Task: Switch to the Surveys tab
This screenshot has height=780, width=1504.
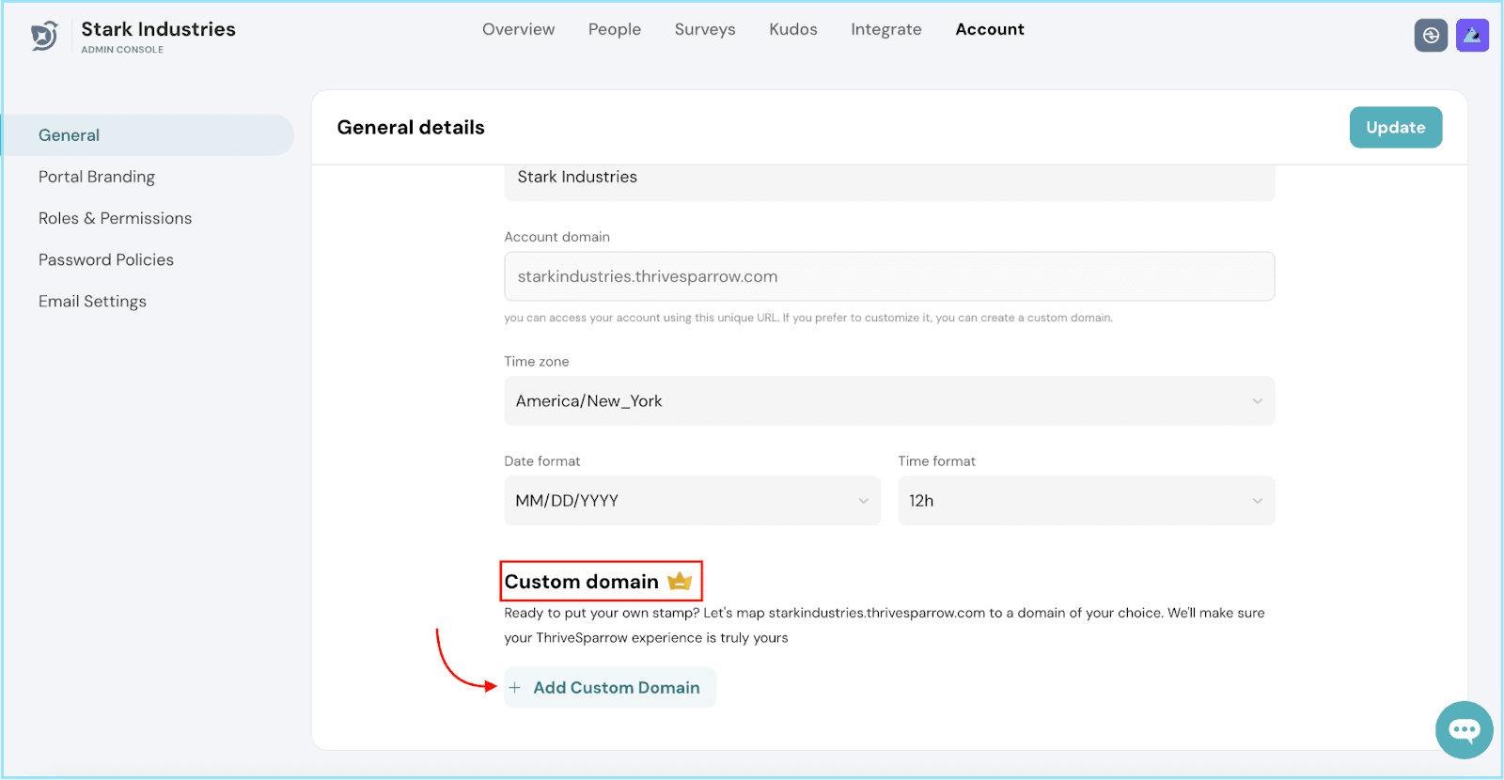Action: (704, 30)
